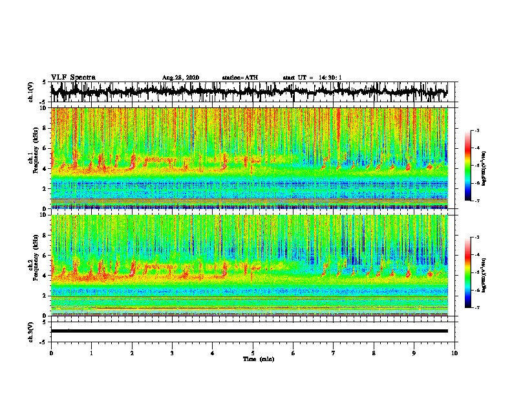Select the "start UT = 14:30: 1" text
The width and height of the screenshot is (512, 396).
coord(312,78)
